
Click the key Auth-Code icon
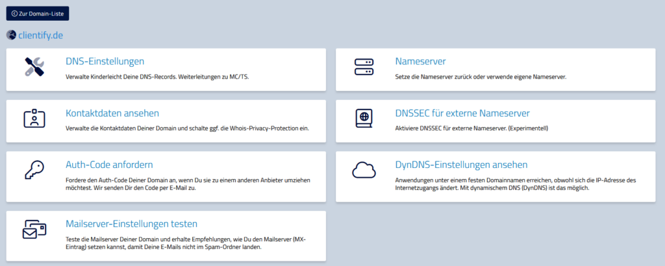click(34, 171)
